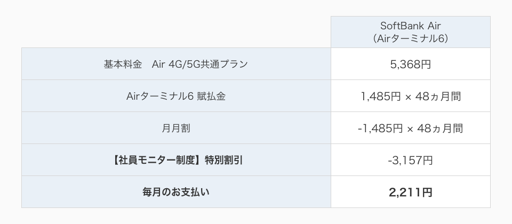Image resolution: width=512 pixels, height=224 pixels.
Task: Click the 2,211円 monthly payment total
Action: point(410,192)
